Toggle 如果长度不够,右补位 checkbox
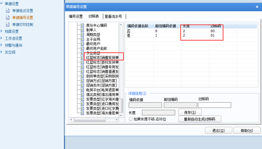 click(131, 119)
